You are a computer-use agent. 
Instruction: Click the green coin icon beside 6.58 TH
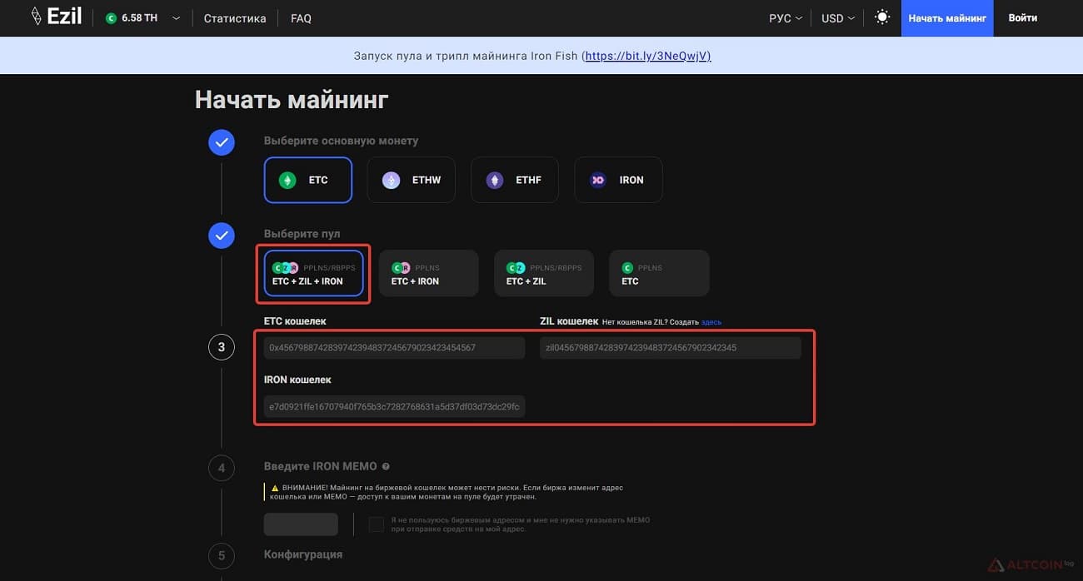[x=112, y=18]
